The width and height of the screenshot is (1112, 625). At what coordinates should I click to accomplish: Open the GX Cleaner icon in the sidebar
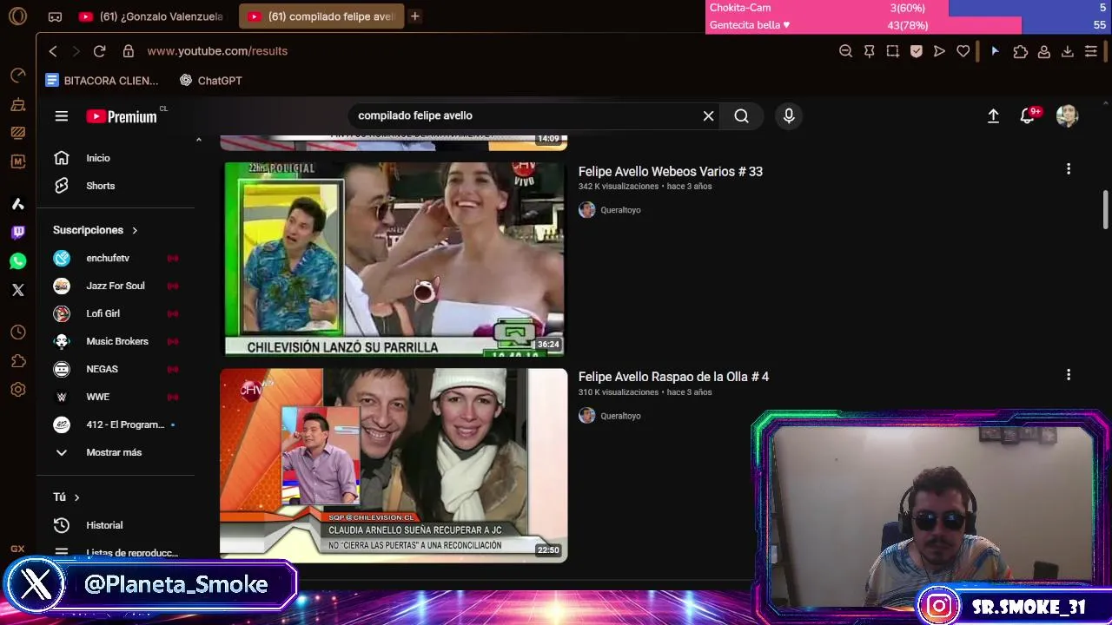[17, 105]
